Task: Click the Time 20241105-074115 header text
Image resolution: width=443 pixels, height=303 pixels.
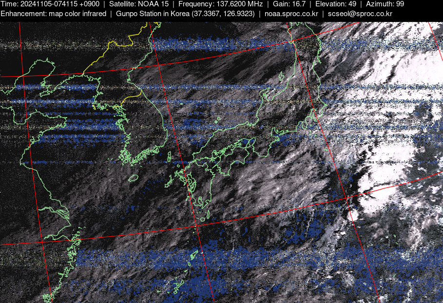Action: (50, 4)
